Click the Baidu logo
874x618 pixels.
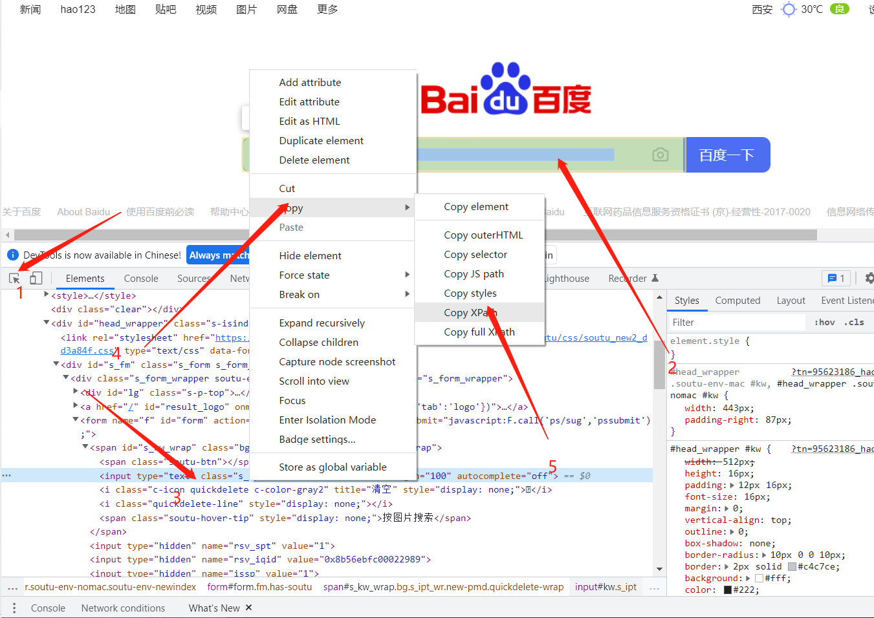tap(506, 89)
